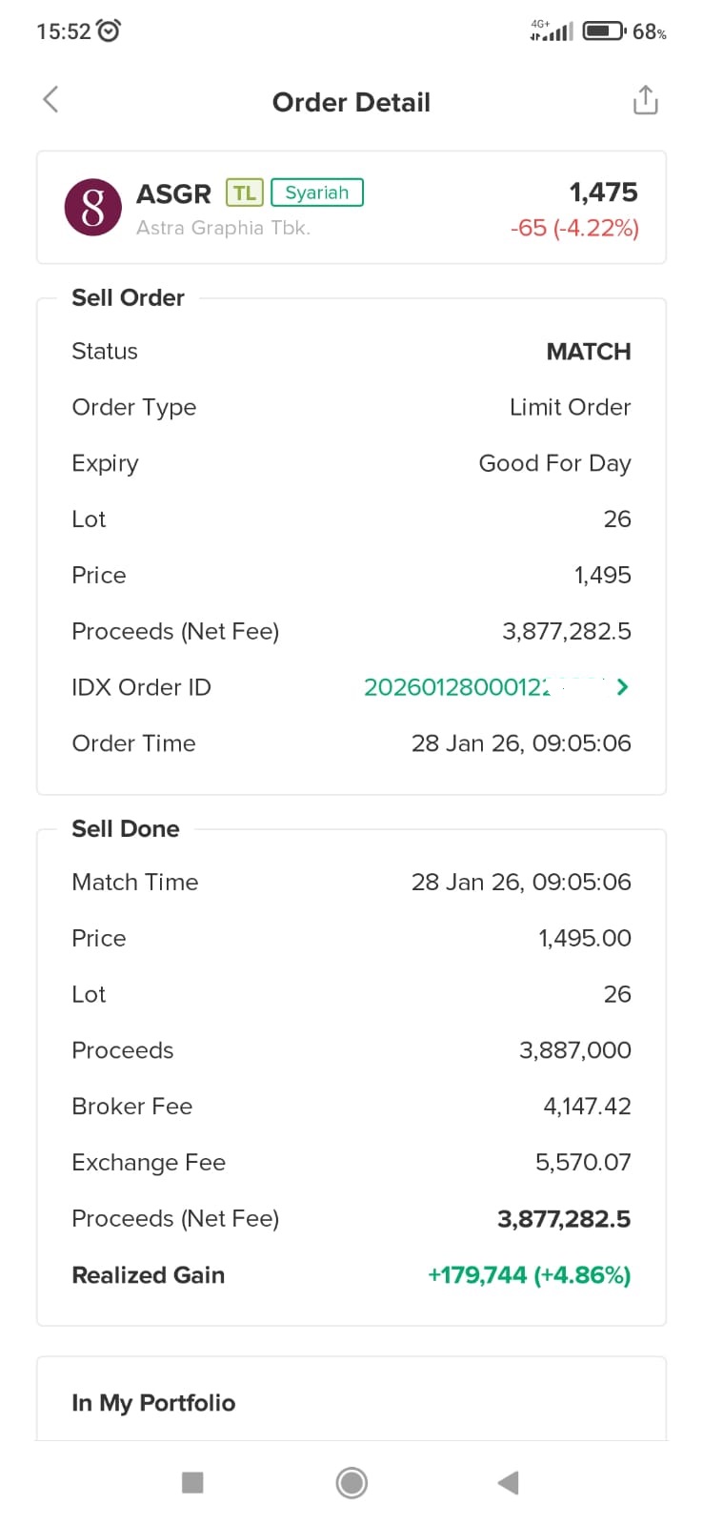Screen dimensions: 703x1525
Task: Tap the ASGR round logo icon
Action: (x=93, y=208)
